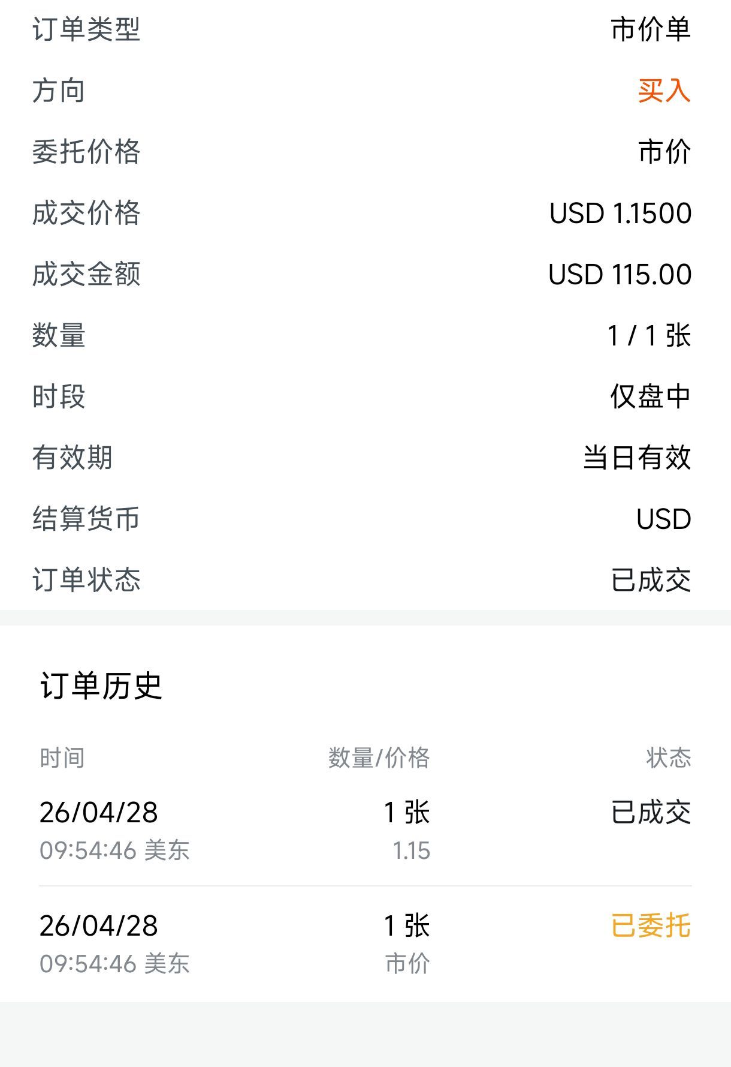Click the orange 买入 direction value
731x1067 pixels.
[664, 91]
